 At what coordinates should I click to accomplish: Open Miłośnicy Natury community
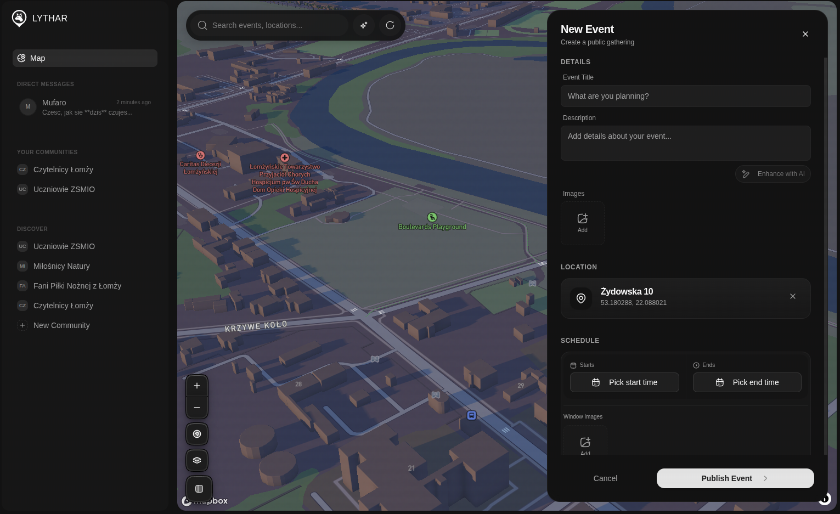pyautogui.click(x=61, y=266)
